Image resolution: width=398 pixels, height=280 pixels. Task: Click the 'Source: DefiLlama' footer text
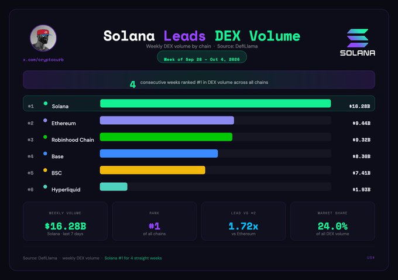pos(40,258)
